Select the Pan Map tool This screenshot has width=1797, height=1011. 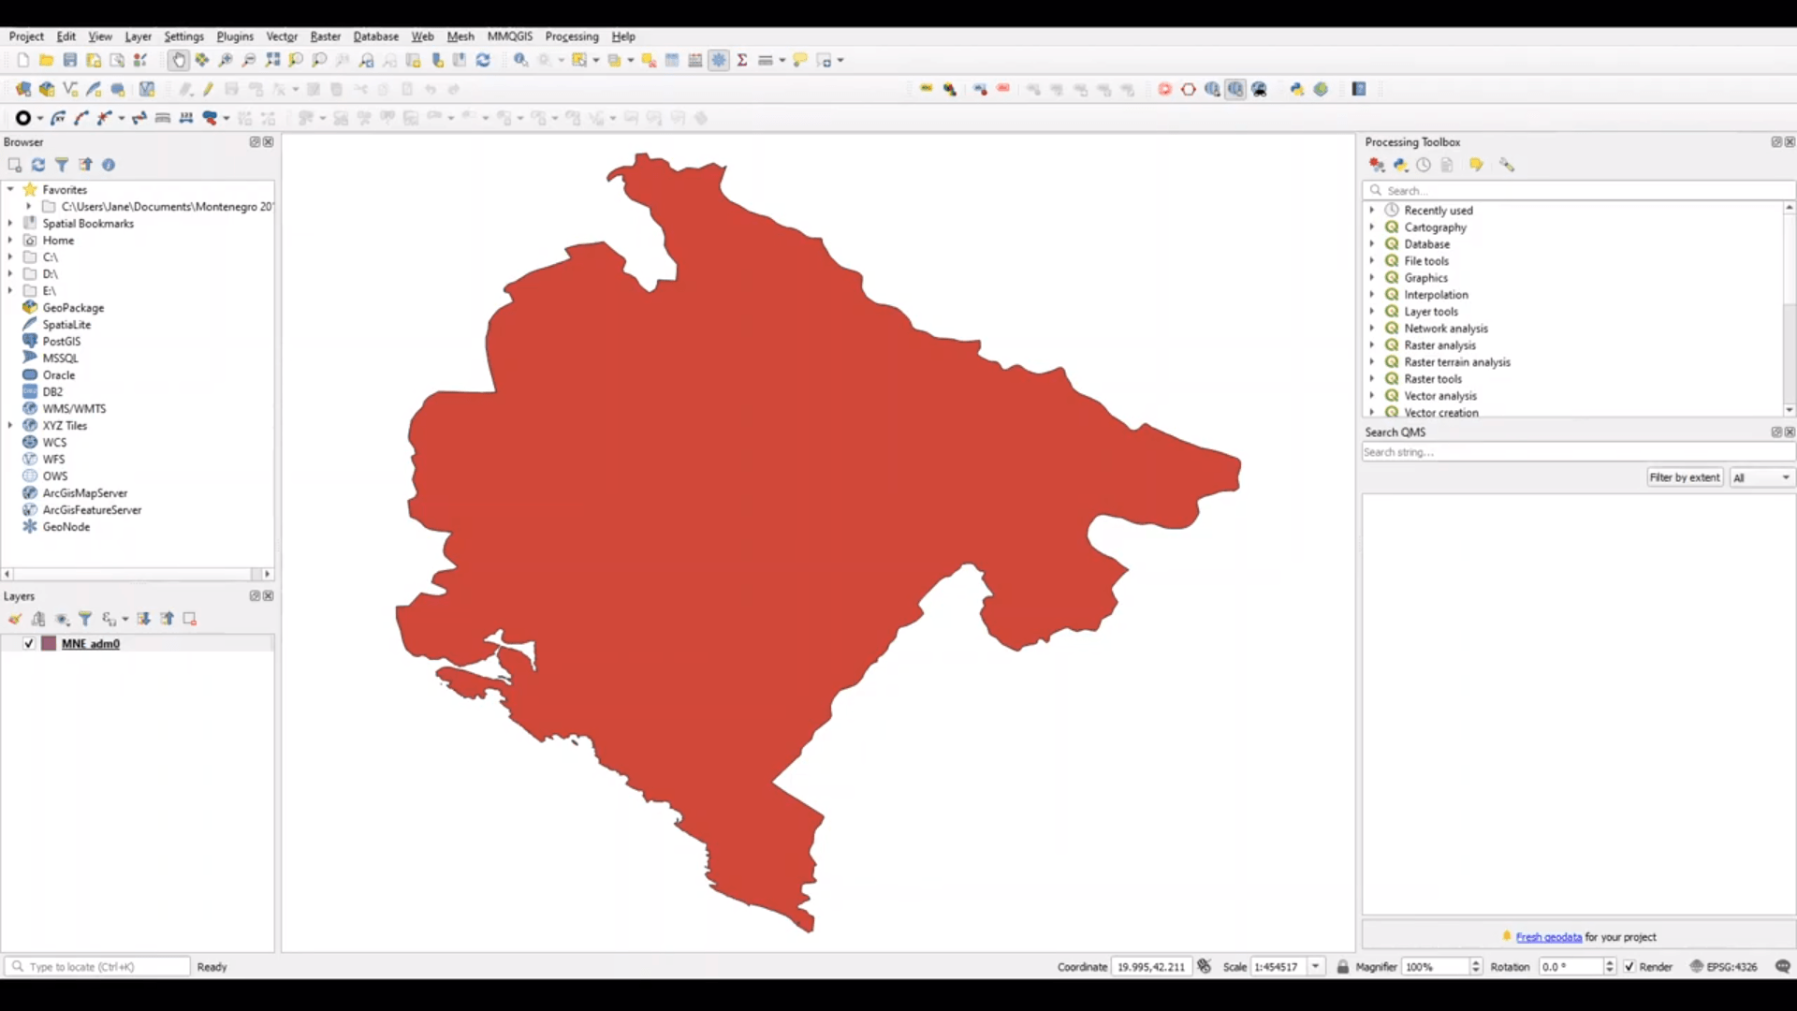tap(178, 60)
